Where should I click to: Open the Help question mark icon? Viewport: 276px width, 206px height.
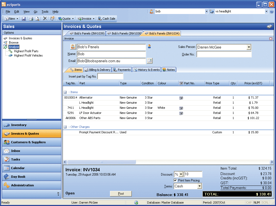coord(272,12)
